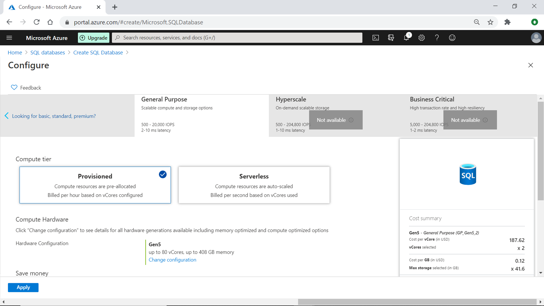Viewport: 544px width, 306px height.
Task: Click the Change configuration link
Action: click(x=172, y=260)
